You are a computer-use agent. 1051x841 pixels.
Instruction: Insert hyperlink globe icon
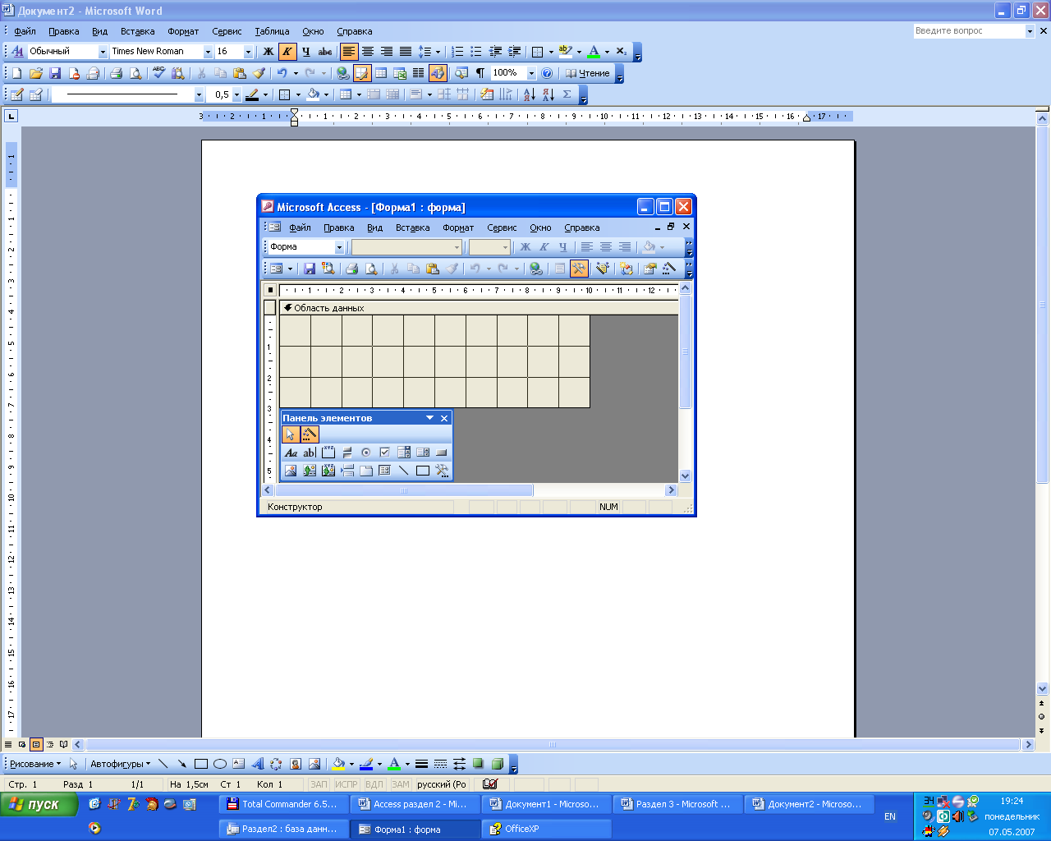[343, 73]
